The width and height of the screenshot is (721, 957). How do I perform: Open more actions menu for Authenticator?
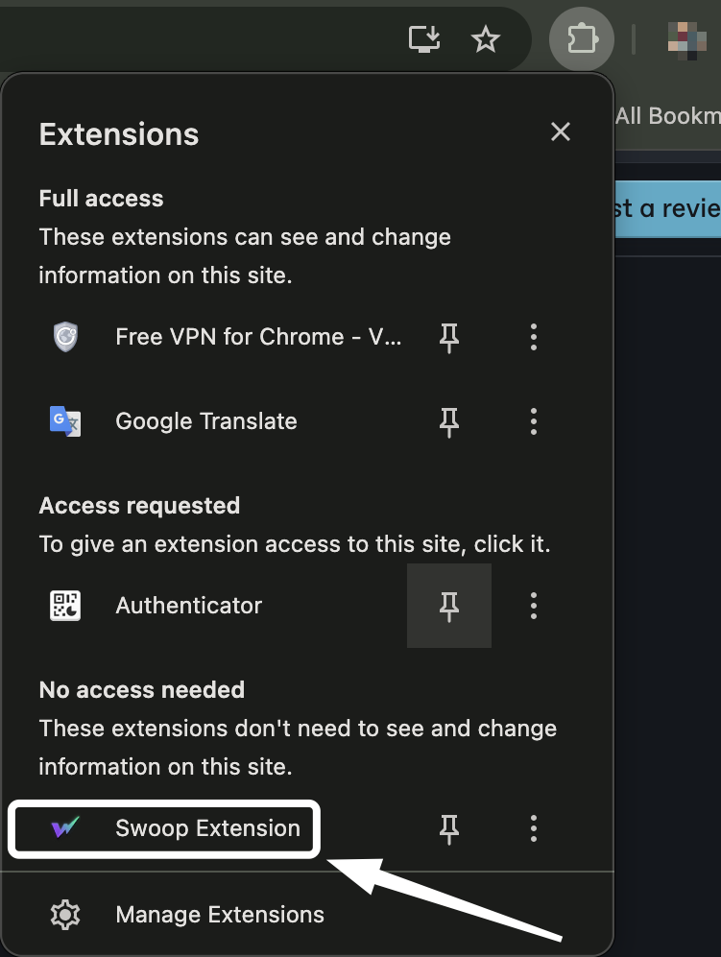(534, 606)
